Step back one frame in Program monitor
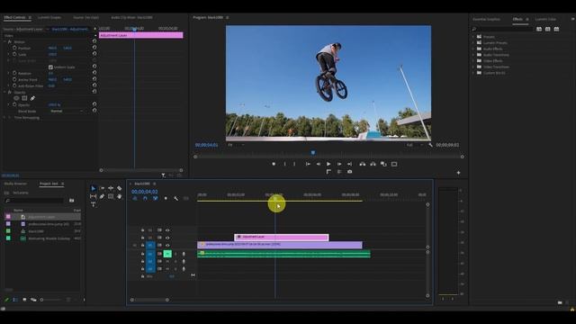The width and height of the screenshot is (576, 324). [318, 164]
